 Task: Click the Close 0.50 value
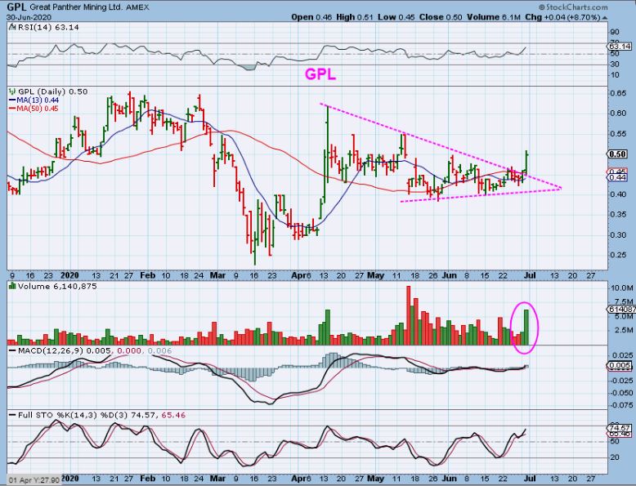(441, 17)
